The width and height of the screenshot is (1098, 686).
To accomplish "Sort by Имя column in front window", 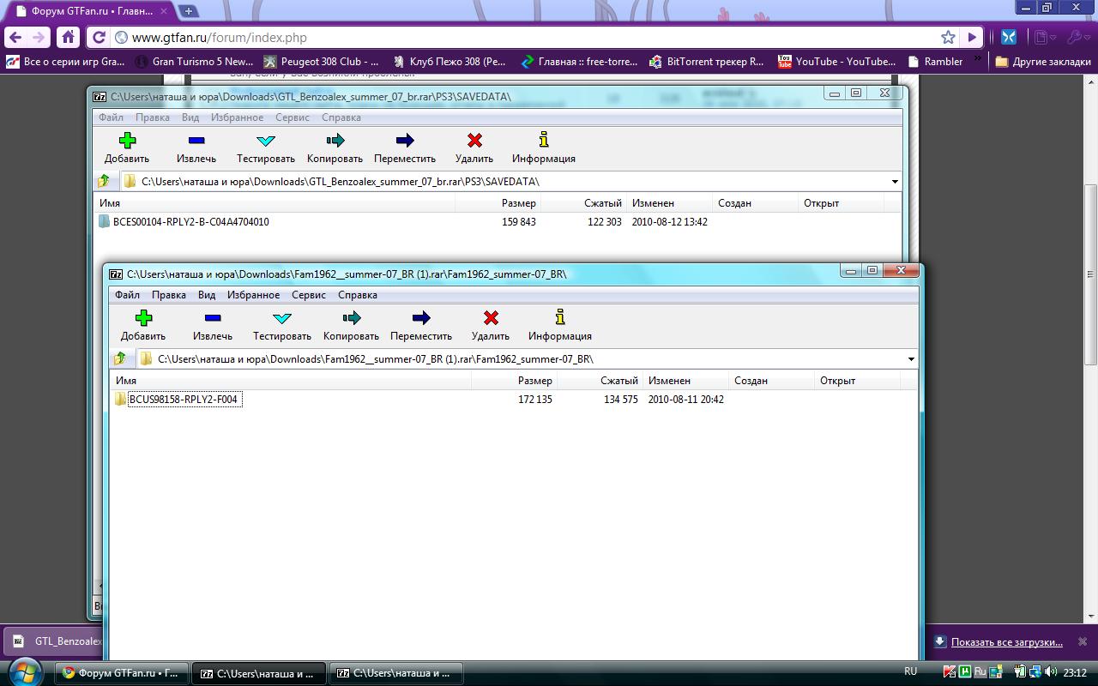I will pyautogui.click(x=290, y=380).
